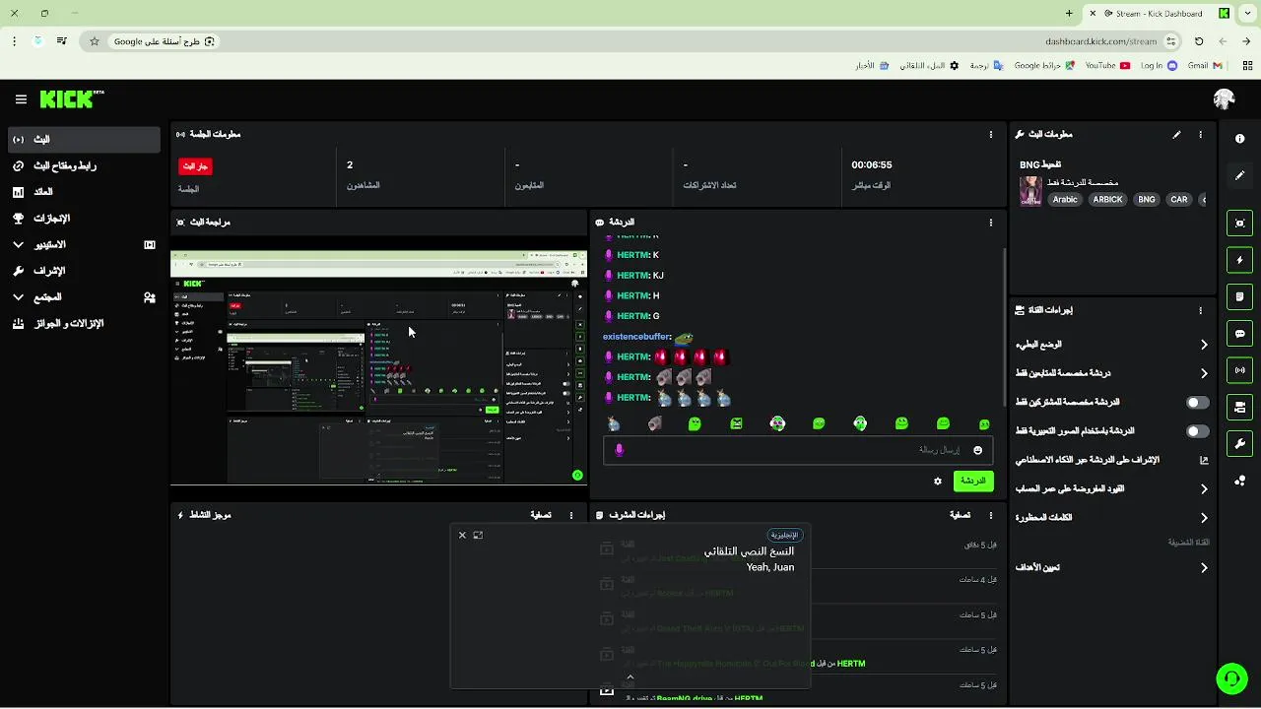Open تصفية filter in activity feed panel
The image size is (1261, 709).
click(x=541, y=515)
